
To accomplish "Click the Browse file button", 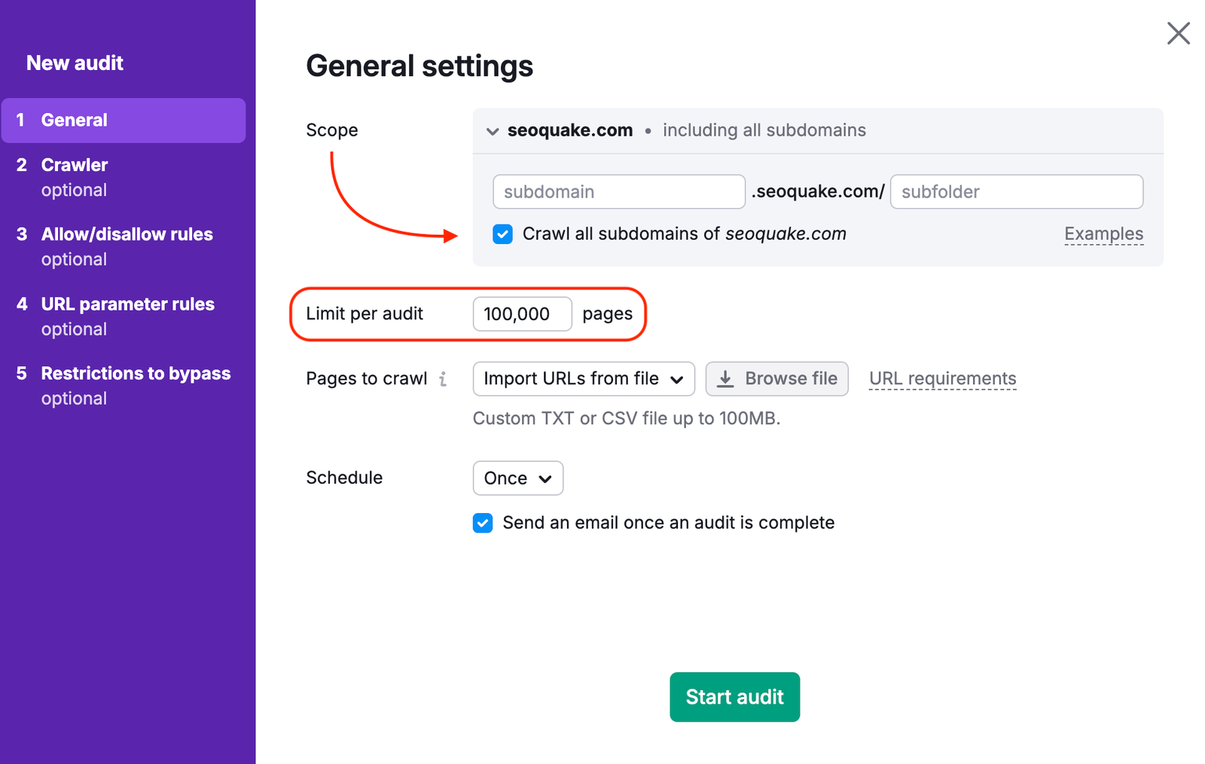I will tap(776, 379).
